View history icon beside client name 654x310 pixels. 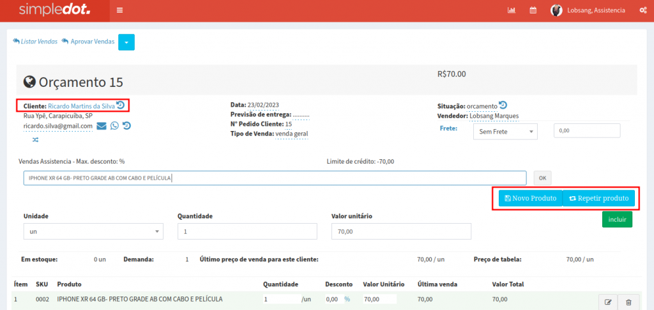121,105
